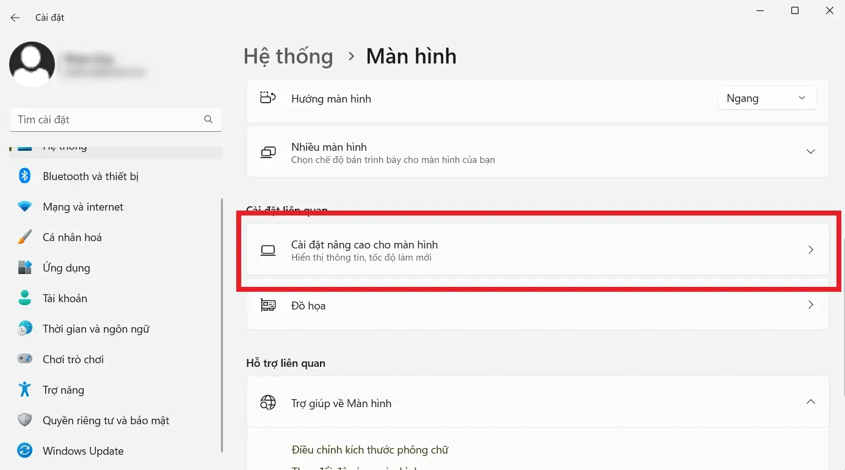The image size is (845, 470).
Task: Click the Ứng dụng apps icon
Action: click(24, 268)
